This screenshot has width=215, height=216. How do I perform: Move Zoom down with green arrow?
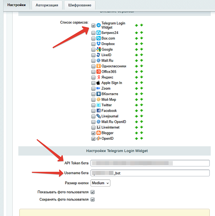coord(141,88)
